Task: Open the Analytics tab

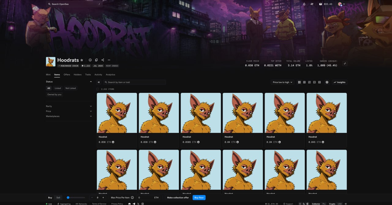Action: pyautogui.click(x=111, y=75)
